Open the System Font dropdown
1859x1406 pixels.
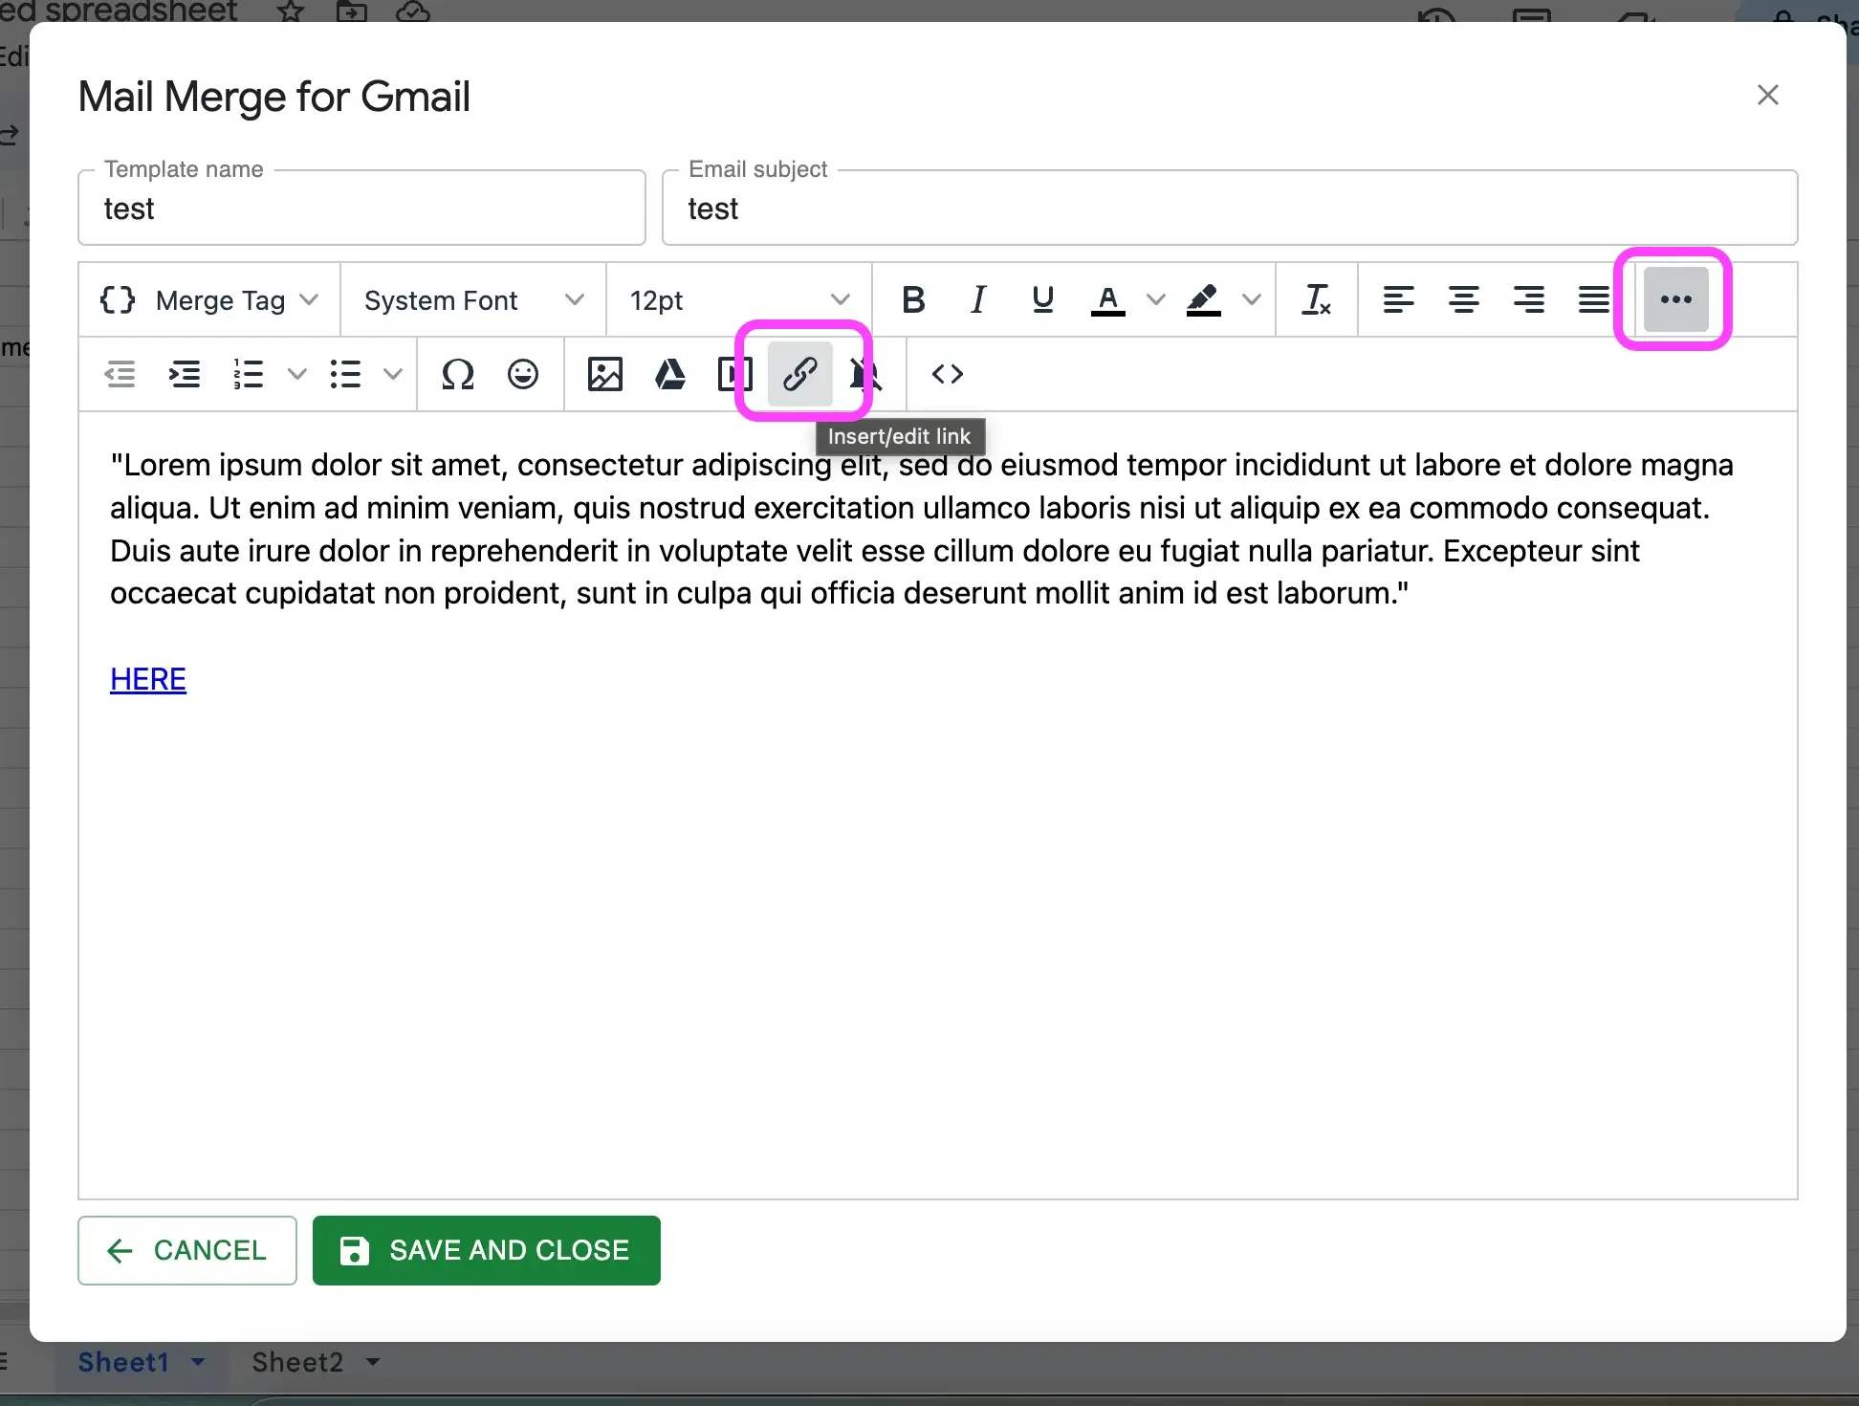[473, 300]
